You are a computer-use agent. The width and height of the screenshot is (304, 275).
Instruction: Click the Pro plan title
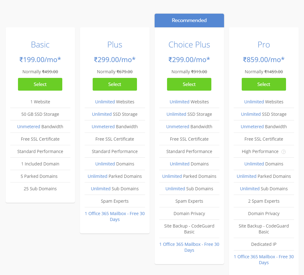pyautogui.click(x=264, y=45)
